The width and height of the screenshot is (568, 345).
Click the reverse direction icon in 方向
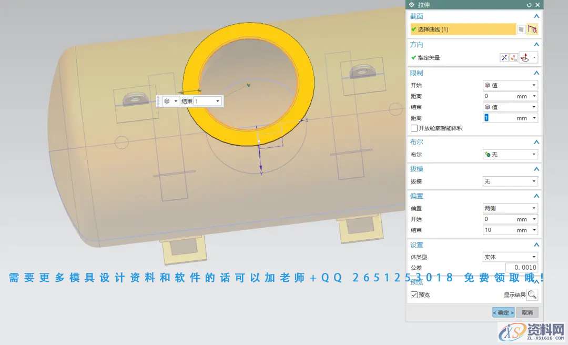504,58
